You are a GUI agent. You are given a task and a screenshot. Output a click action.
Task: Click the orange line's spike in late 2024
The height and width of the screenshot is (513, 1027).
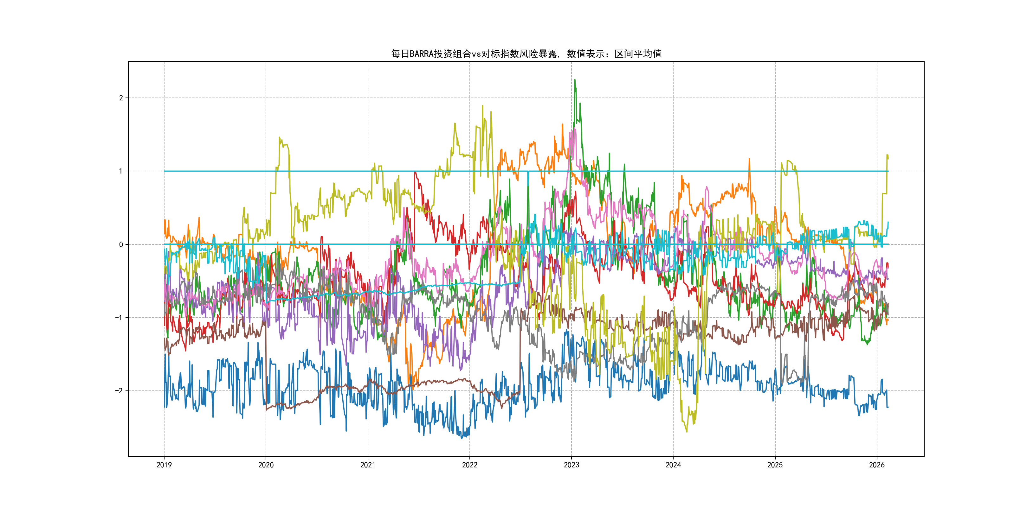[x=749, y=159]
